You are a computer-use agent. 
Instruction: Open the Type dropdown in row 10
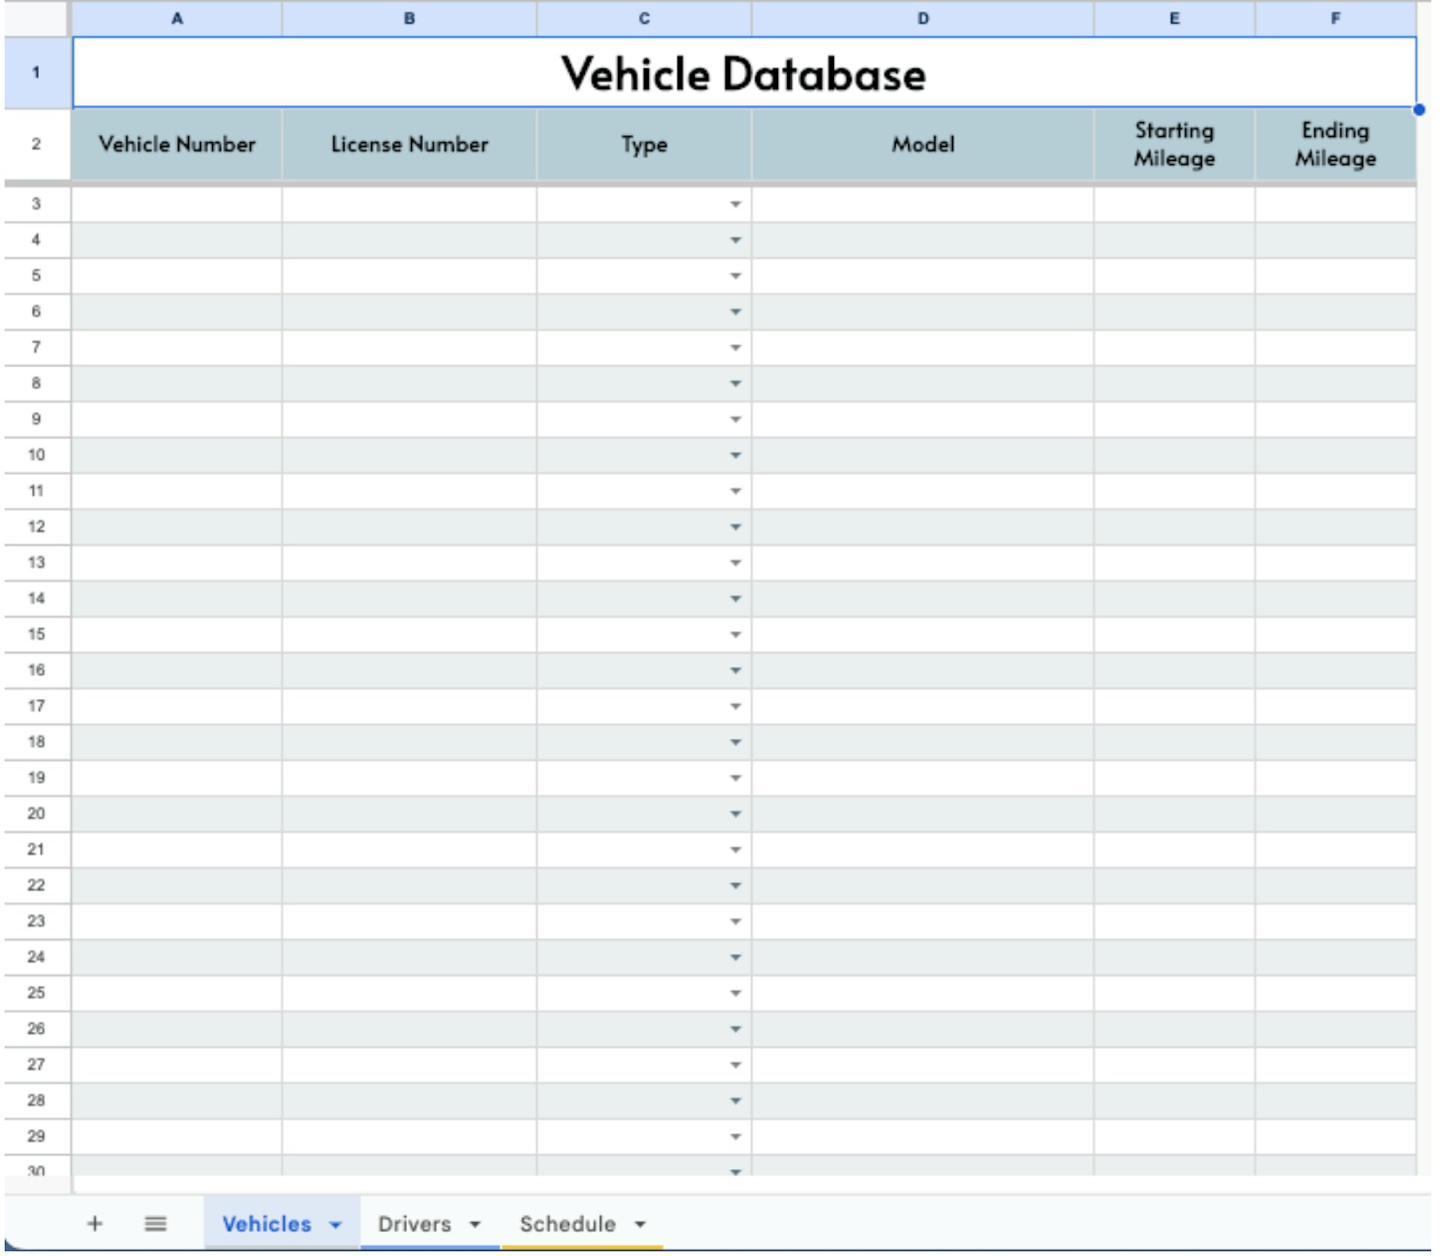pyautogui.click(x=735, y=455)
